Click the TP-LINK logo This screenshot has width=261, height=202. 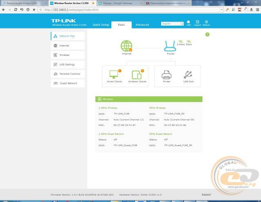pos(64,21)
